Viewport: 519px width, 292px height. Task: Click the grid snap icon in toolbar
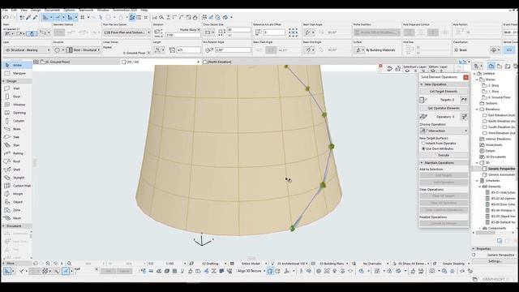tap(83, 17)
